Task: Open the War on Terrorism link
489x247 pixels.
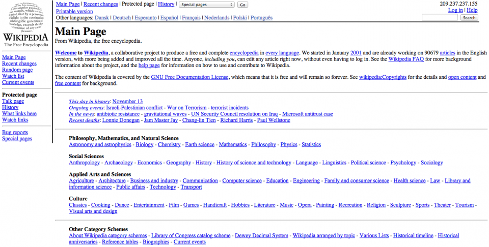Action: click(187, 108)
